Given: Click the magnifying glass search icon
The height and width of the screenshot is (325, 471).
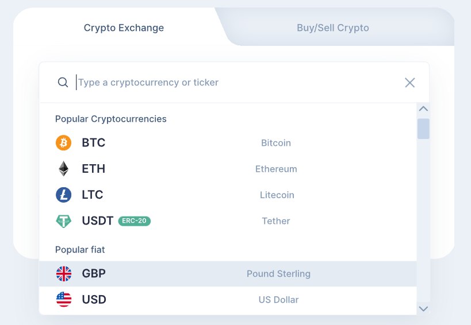Looking at the screenshot, I should tap(63, 82).
